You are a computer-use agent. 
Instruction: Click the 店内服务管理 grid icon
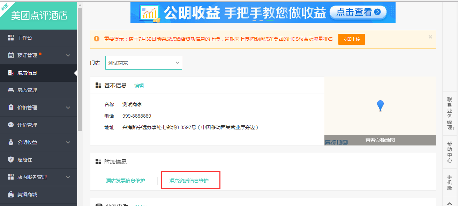tap(11, 177)
